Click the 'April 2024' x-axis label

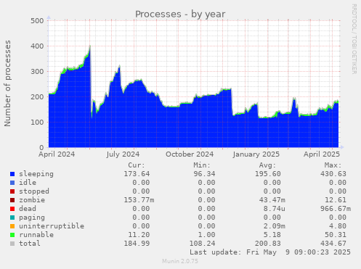(57, 154)
